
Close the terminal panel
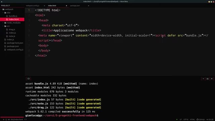pyautogui.click(x=212, y=79)
